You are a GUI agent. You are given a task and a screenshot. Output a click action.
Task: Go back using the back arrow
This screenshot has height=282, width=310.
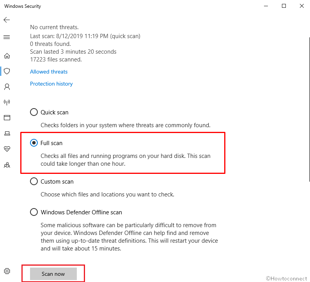pyautogui.click(x=7, y=20)
